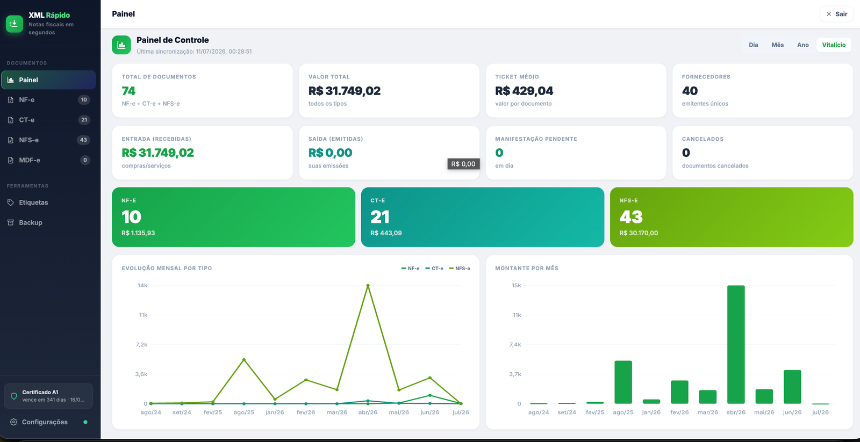860x442 pixels.
Task: Open NFS-e documents in sidebar
Action: [48, 140]
